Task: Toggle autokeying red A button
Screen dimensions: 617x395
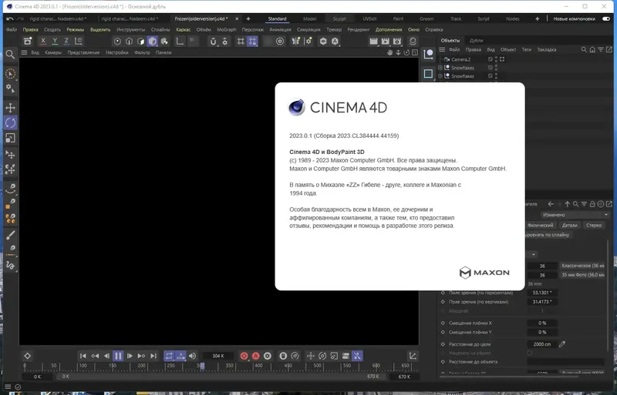Action: [x=256, y=356]
